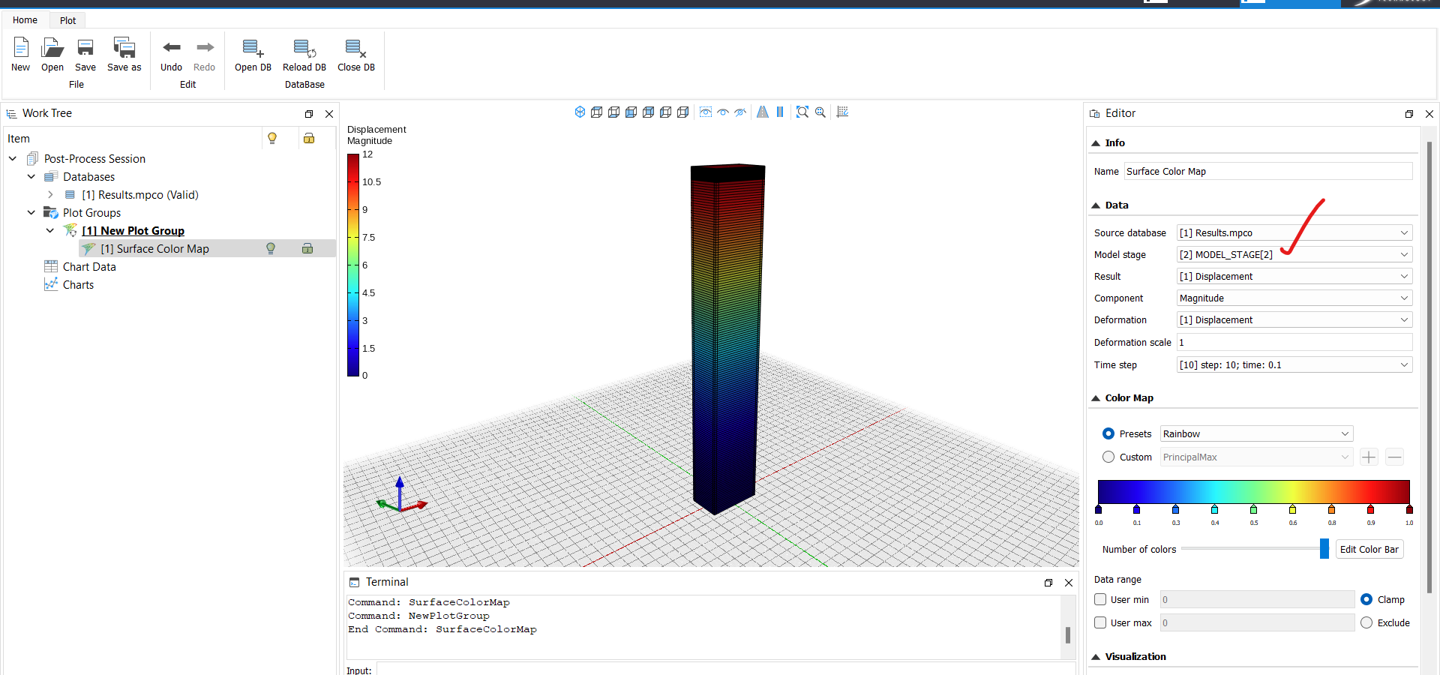Open the Component Magnitude dropdown
Viewport: 1440px width, 675px height.
[x=1294, y=298]
